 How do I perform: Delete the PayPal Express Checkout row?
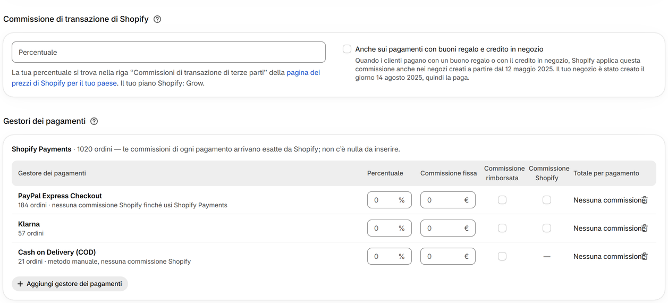pos(645,200)
